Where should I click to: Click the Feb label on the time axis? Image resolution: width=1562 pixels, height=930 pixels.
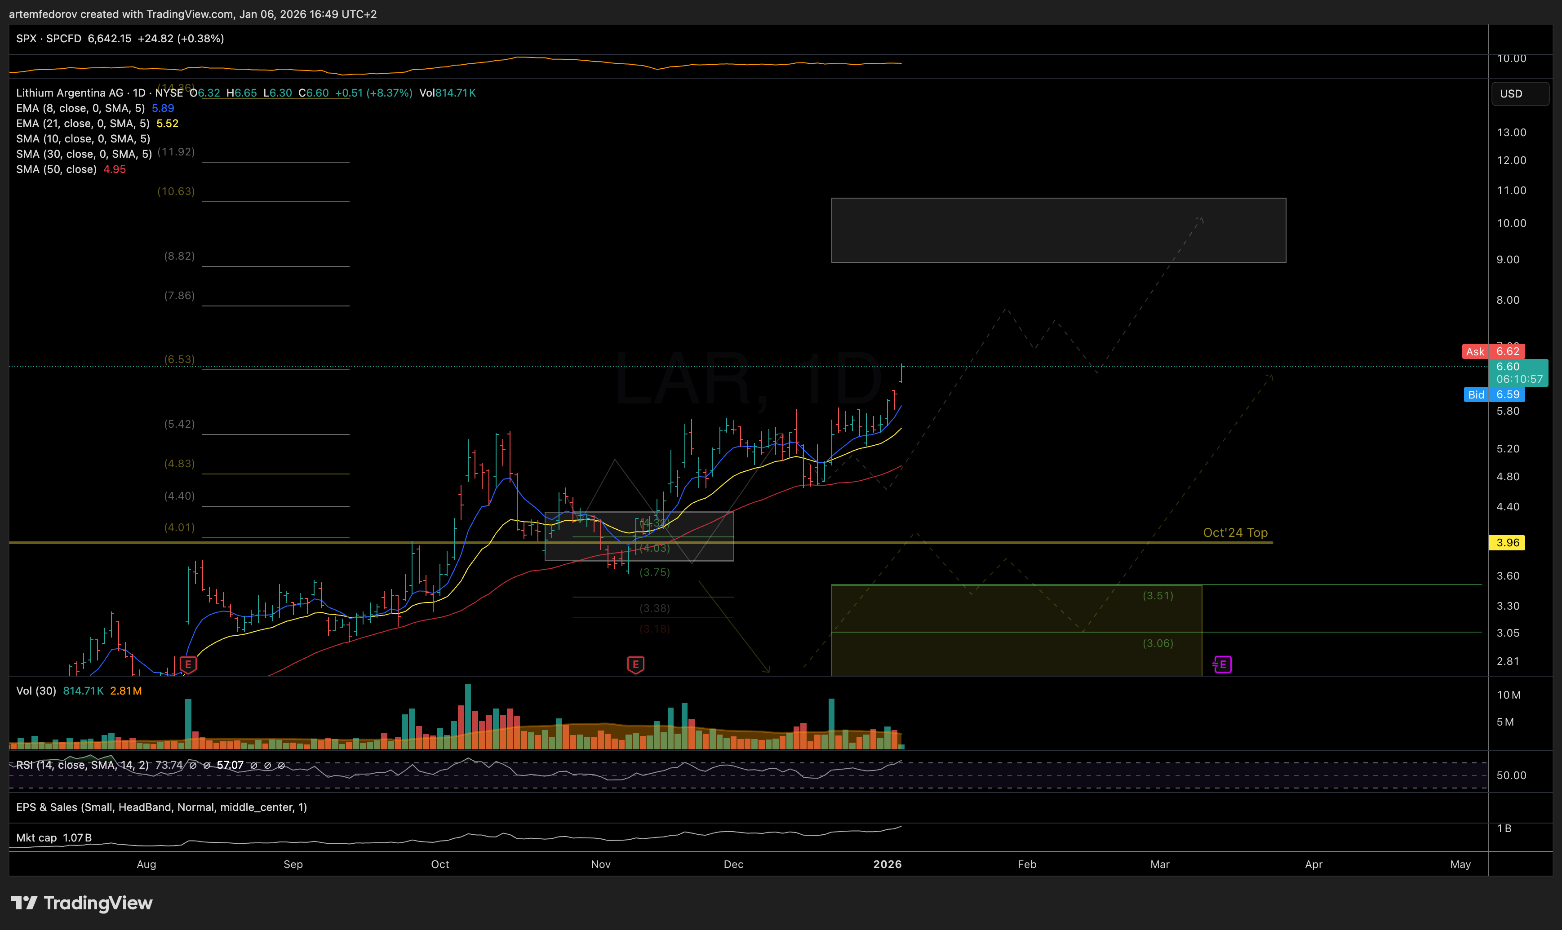click(x=1027, y=864)
